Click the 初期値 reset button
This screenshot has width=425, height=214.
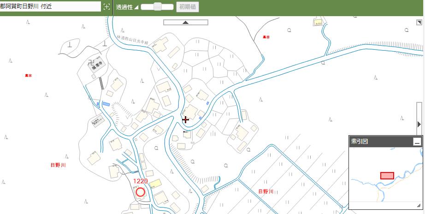click(188, 7)
